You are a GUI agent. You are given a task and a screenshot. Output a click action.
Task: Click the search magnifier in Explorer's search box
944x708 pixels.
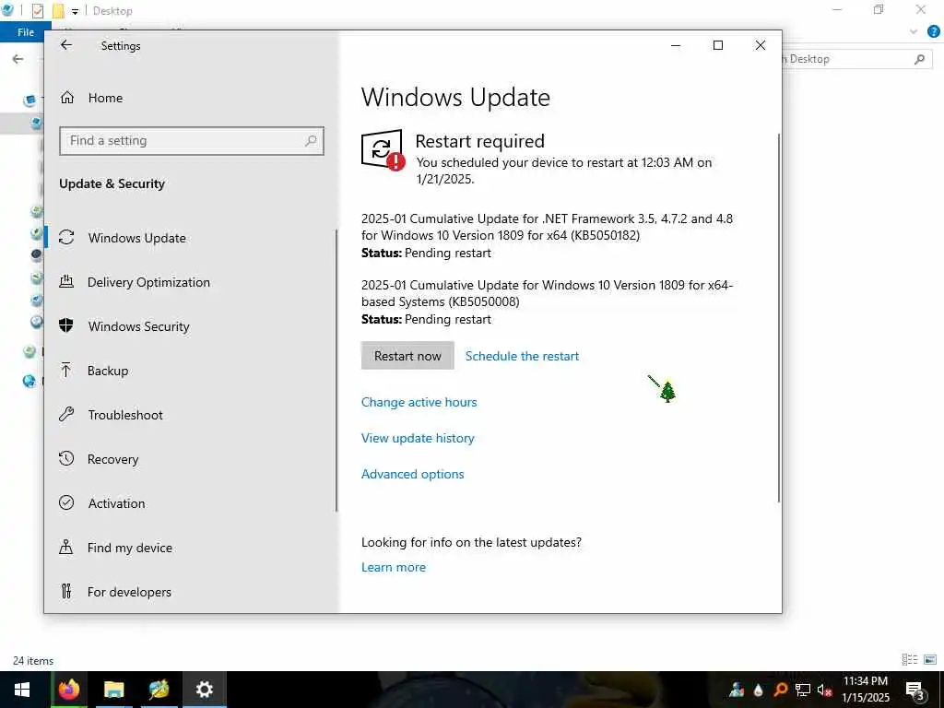coord(919,59)
